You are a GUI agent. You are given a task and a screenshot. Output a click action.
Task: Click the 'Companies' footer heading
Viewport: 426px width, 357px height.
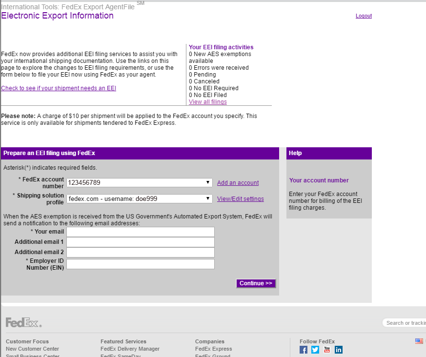tap(210, 341)
